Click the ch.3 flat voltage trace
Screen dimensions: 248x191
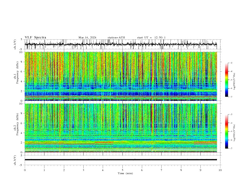point(121,160)
